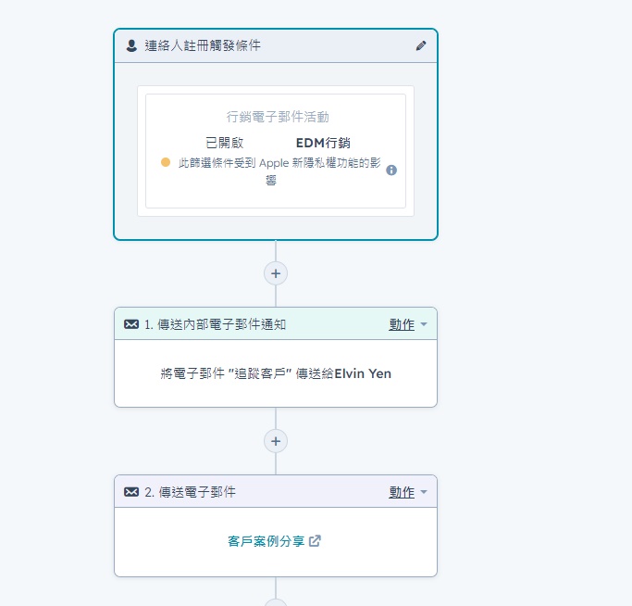
Task: Open the 客戶案例分享 email link
Action: coord(266,541)
